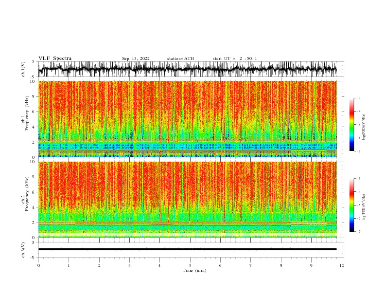Click the "-3" label on ch.1 color bar
385x298 pixels.
[x=359, y=98]
